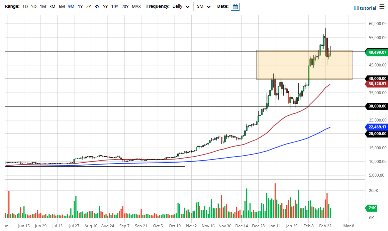Select the MAX range option
The image size is (388, 231).
click(x=136, y=6)
